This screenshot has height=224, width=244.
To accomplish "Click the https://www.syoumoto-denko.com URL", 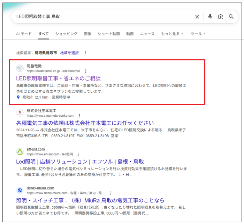I will (51, 116).
